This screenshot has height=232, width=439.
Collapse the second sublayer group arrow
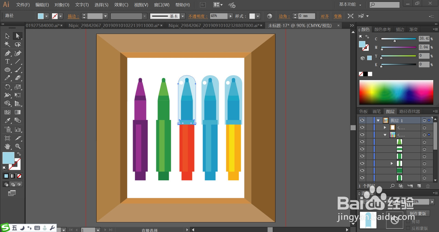tap(385, 135)
